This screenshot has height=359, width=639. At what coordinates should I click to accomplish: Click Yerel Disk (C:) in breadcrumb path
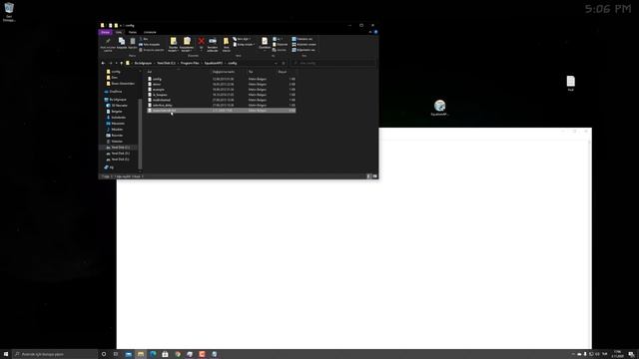[x=167, y=63]
